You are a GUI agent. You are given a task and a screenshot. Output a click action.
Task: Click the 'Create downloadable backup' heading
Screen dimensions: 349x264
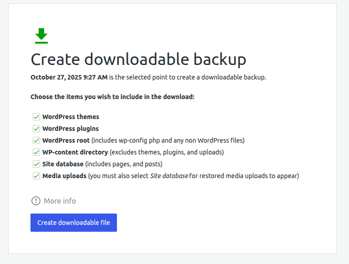pos(138,60)
